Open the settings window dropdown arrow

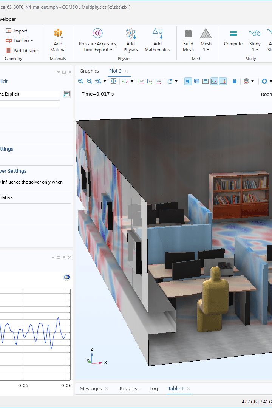coord(59,72)
